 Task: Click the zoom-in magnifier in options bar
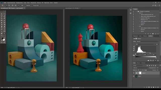[7, 5]
